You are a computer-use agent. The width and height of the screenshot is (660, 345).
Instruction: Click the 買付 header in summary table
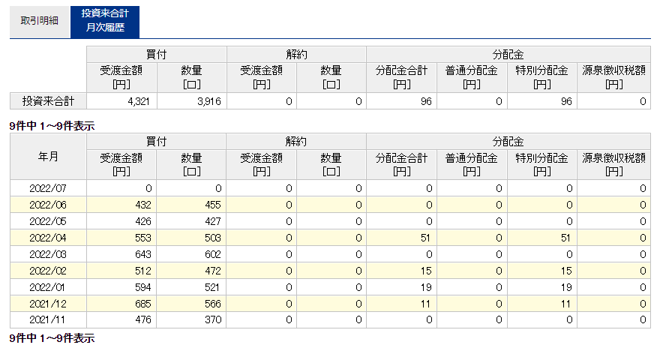pyautogui.click(x=157, y=55)
